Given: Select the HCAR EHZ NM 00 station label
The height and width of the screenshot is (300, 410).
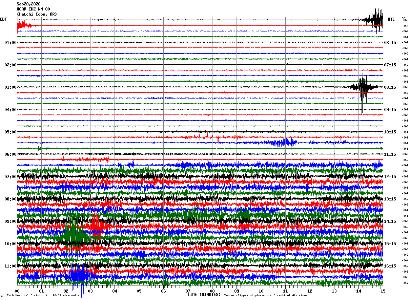Looking at the screenshot, I should point(33,9).
